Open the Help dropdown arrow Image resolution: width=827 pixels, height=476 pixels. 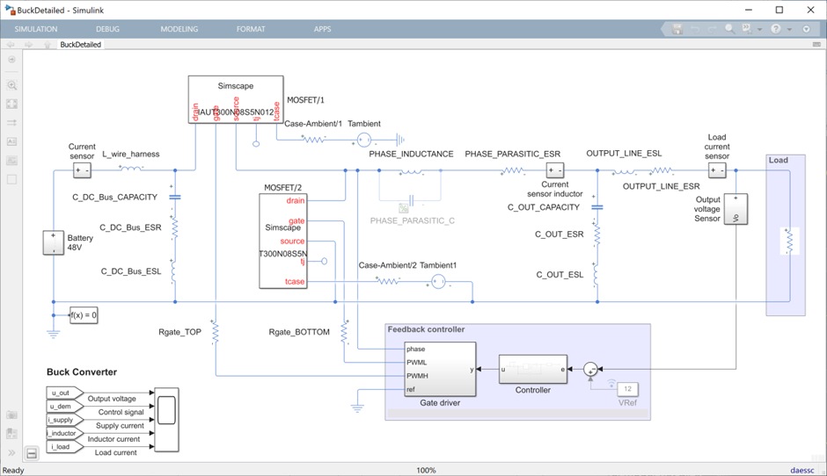(x=788, y=29)
